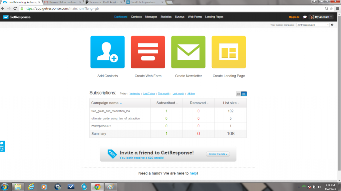Click the browser address bar URL

pyautogui.click(x=62, y=8)
